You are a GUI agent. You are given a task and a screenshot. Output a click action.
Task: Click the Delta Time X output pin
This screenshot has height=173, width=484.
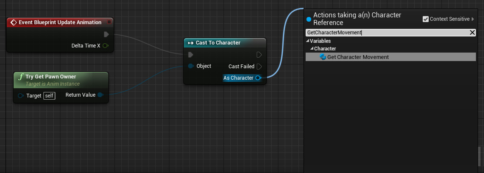coord(105,46)
